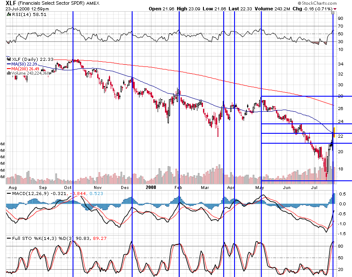Click the XLF (Daily) 22.33 legend
The height and width of the screenshot is (277, 352).
click(33, 59)
